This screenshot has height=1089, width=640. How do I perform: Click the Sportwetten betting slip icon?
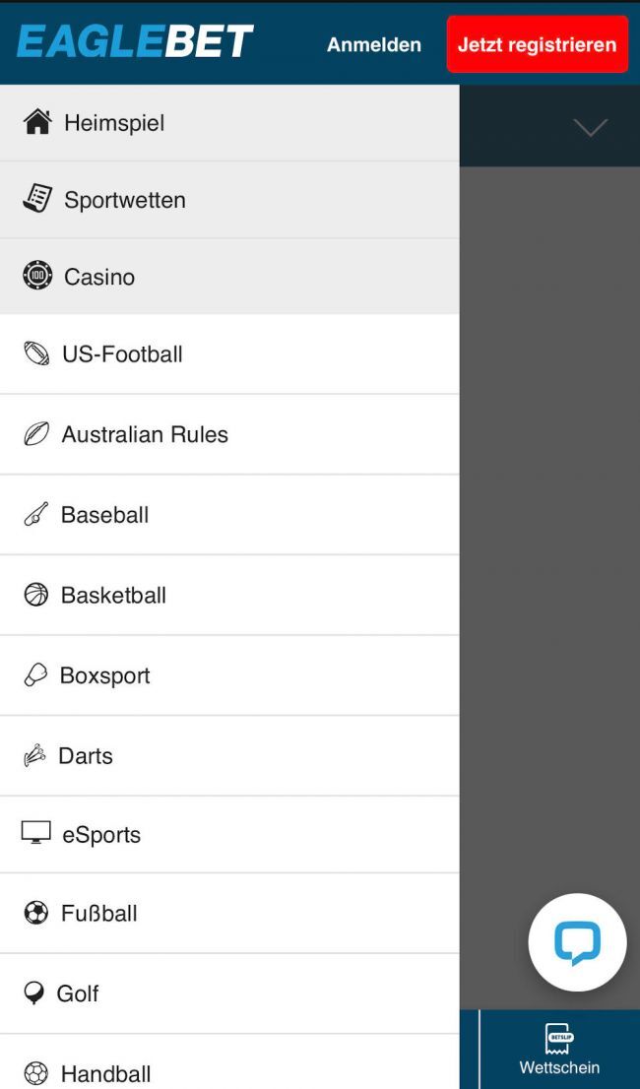(x=36, y=199)
